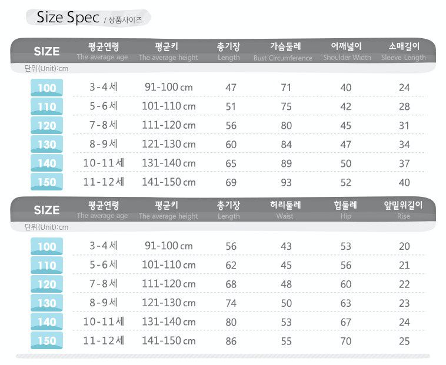446x365 pixels.
Task: Click the Size Spec title label
Action: click(68, 18)
